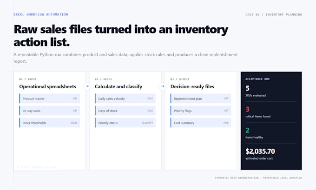The height and width of the screenshot is (190, 316).
Task: Select the 'Priority status' label
Action: [x=108, y=123]
